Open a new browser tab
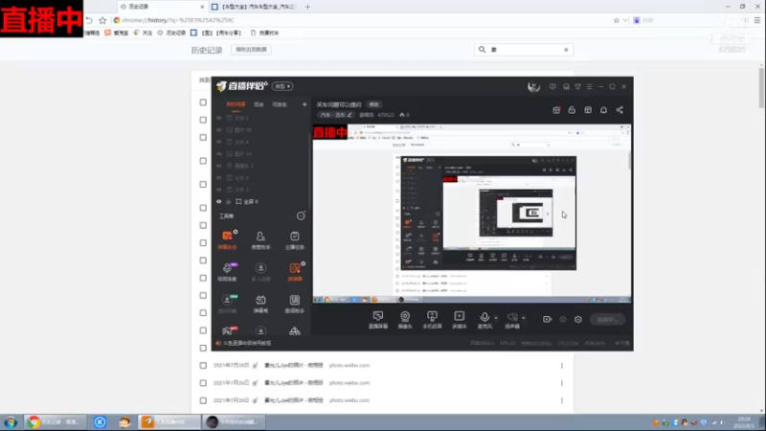766x431 pixels. click(307, 7)
